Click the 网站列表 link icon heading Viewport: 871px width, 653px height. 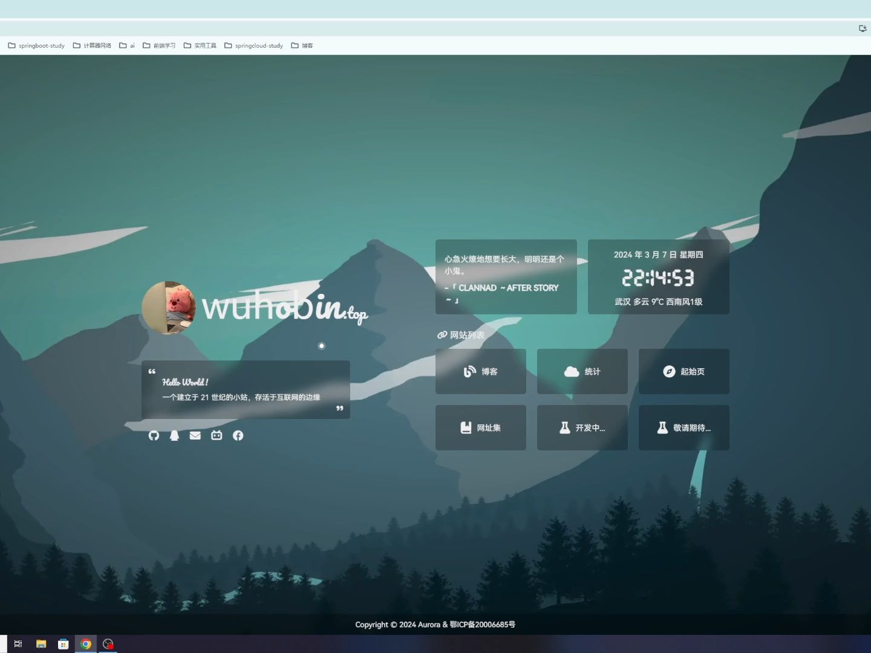point(461,335)
